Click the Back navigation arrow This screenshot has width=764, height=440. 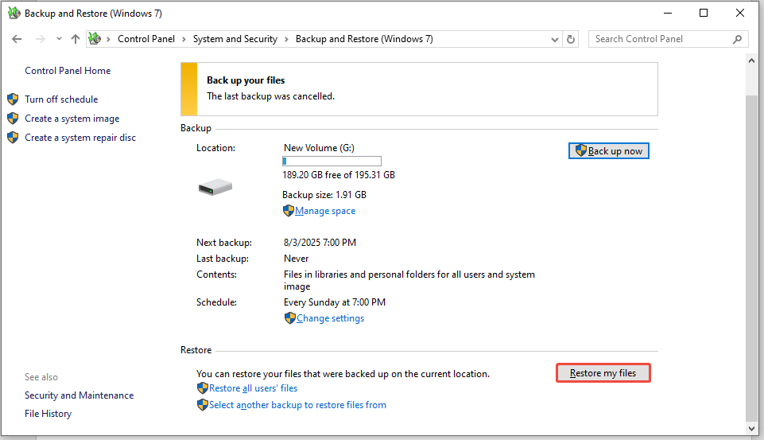(17, 39)
